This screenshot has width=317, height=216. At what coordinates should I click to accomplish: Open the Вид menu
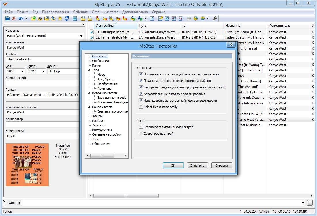click(x=35, y=12)
